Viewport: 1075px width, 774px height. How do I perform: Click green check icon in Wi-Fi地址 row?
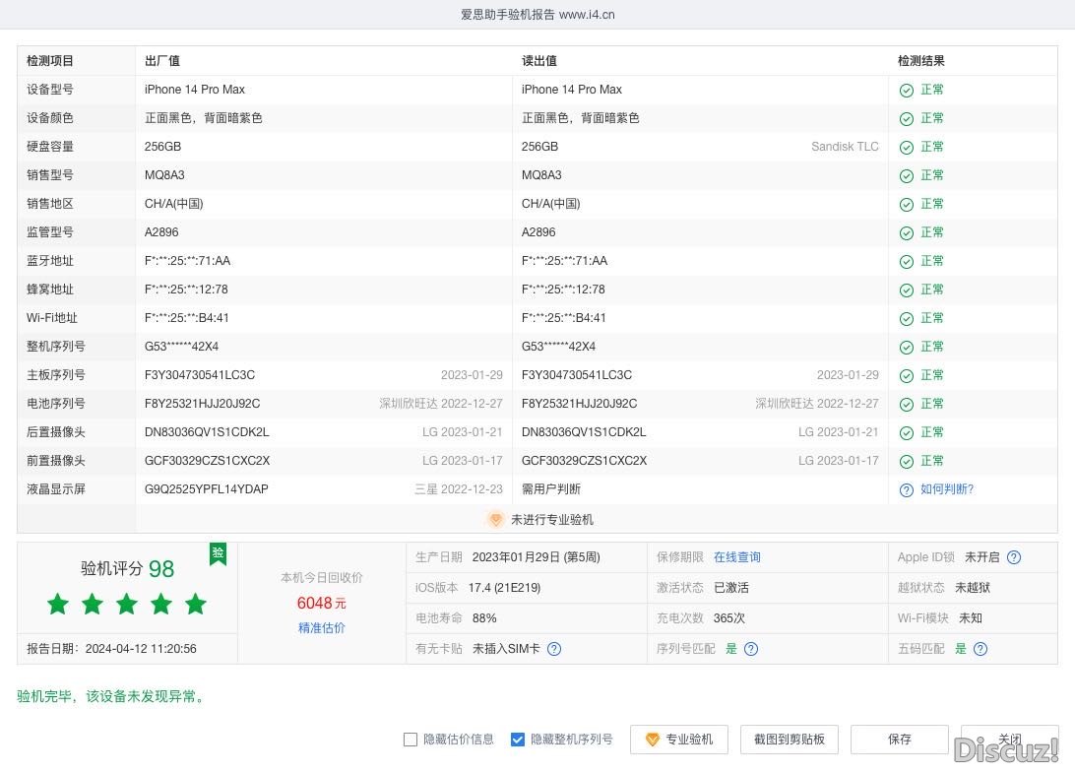907,319
